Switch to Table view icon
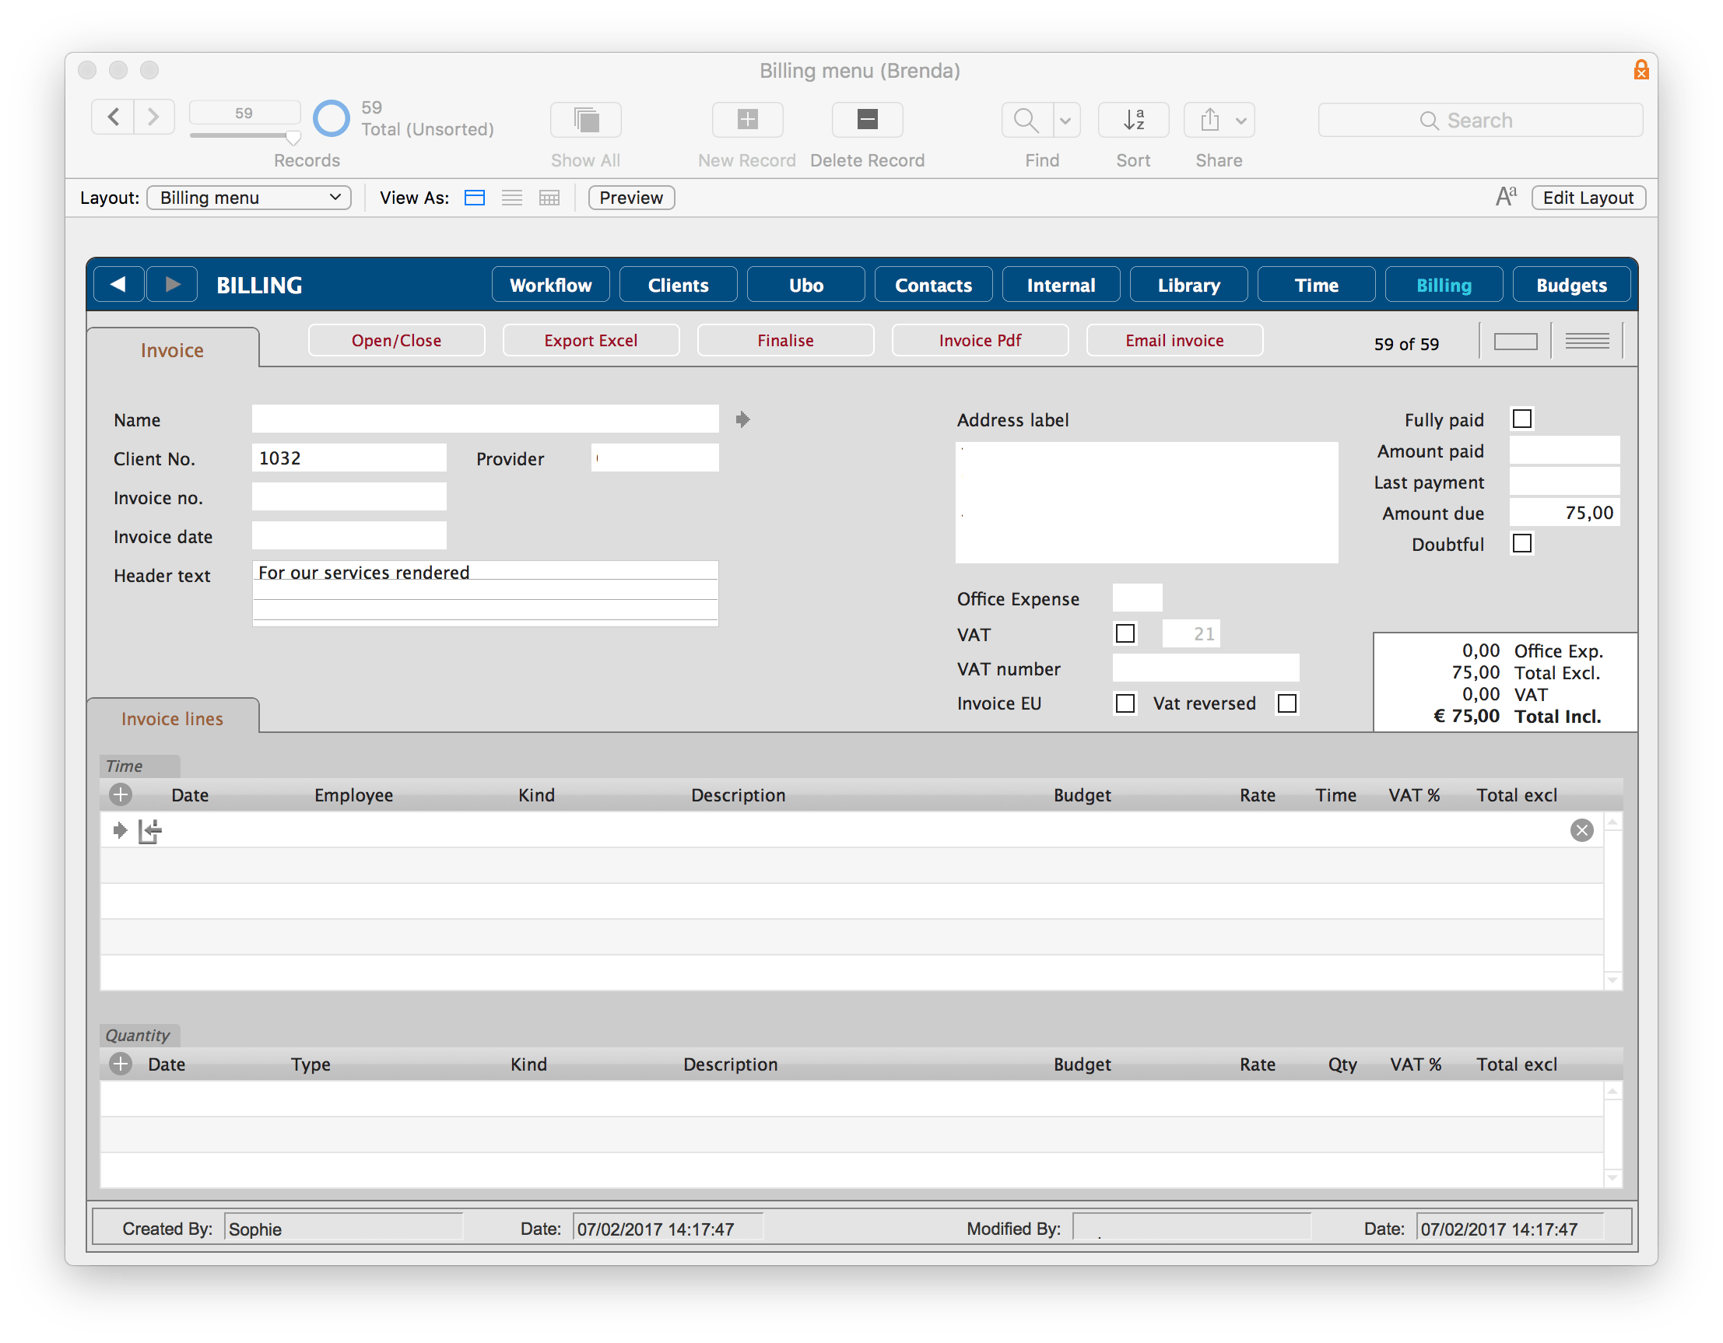This screenshot has width=1723, height=1343. click(549, 198)
